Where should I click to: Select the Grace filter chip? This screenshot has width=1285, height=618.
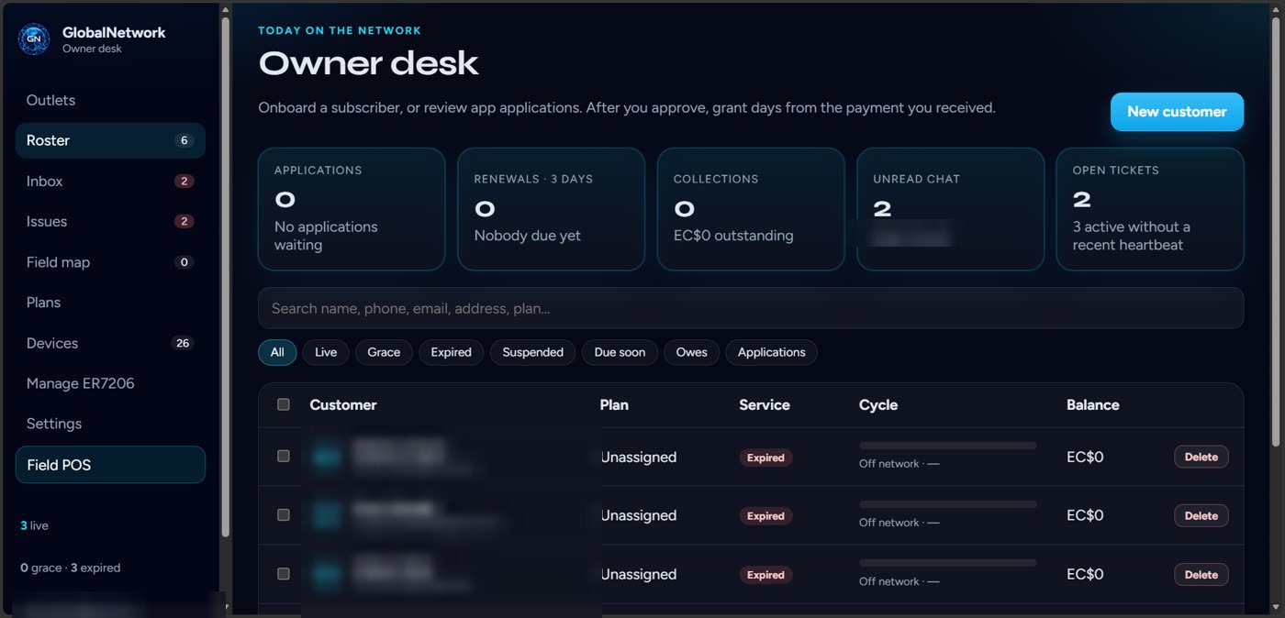click(x=384, y=352)
